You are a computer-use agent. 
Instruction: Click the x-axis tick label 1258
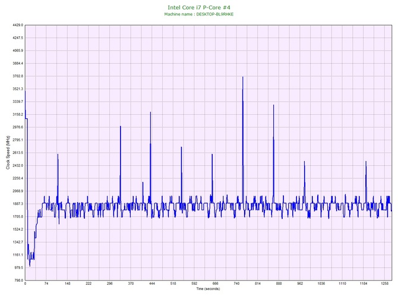click(384, 284)
